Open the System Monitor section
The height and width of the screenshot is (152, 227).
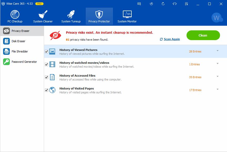coord(127,16)
